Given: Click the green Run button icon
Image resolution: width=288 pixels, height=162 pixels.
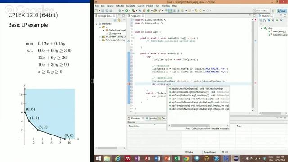Looking at the screenshot, I should coord(126,11).
